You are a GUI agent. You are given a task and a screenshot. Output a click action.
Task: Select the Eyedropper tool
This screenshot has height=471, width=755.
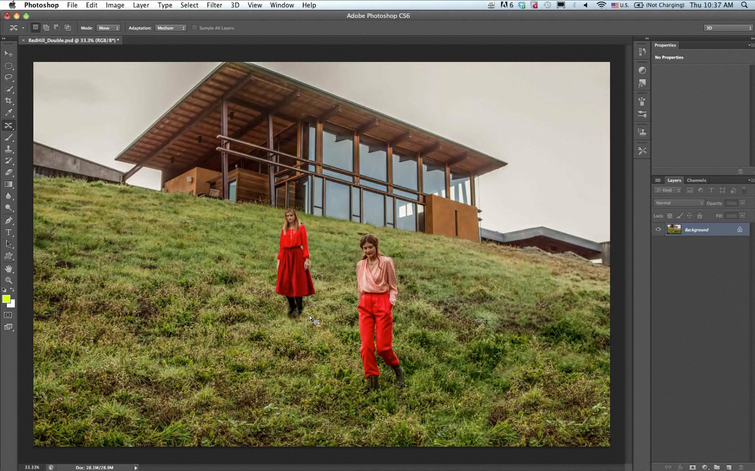tap(9, 113)
